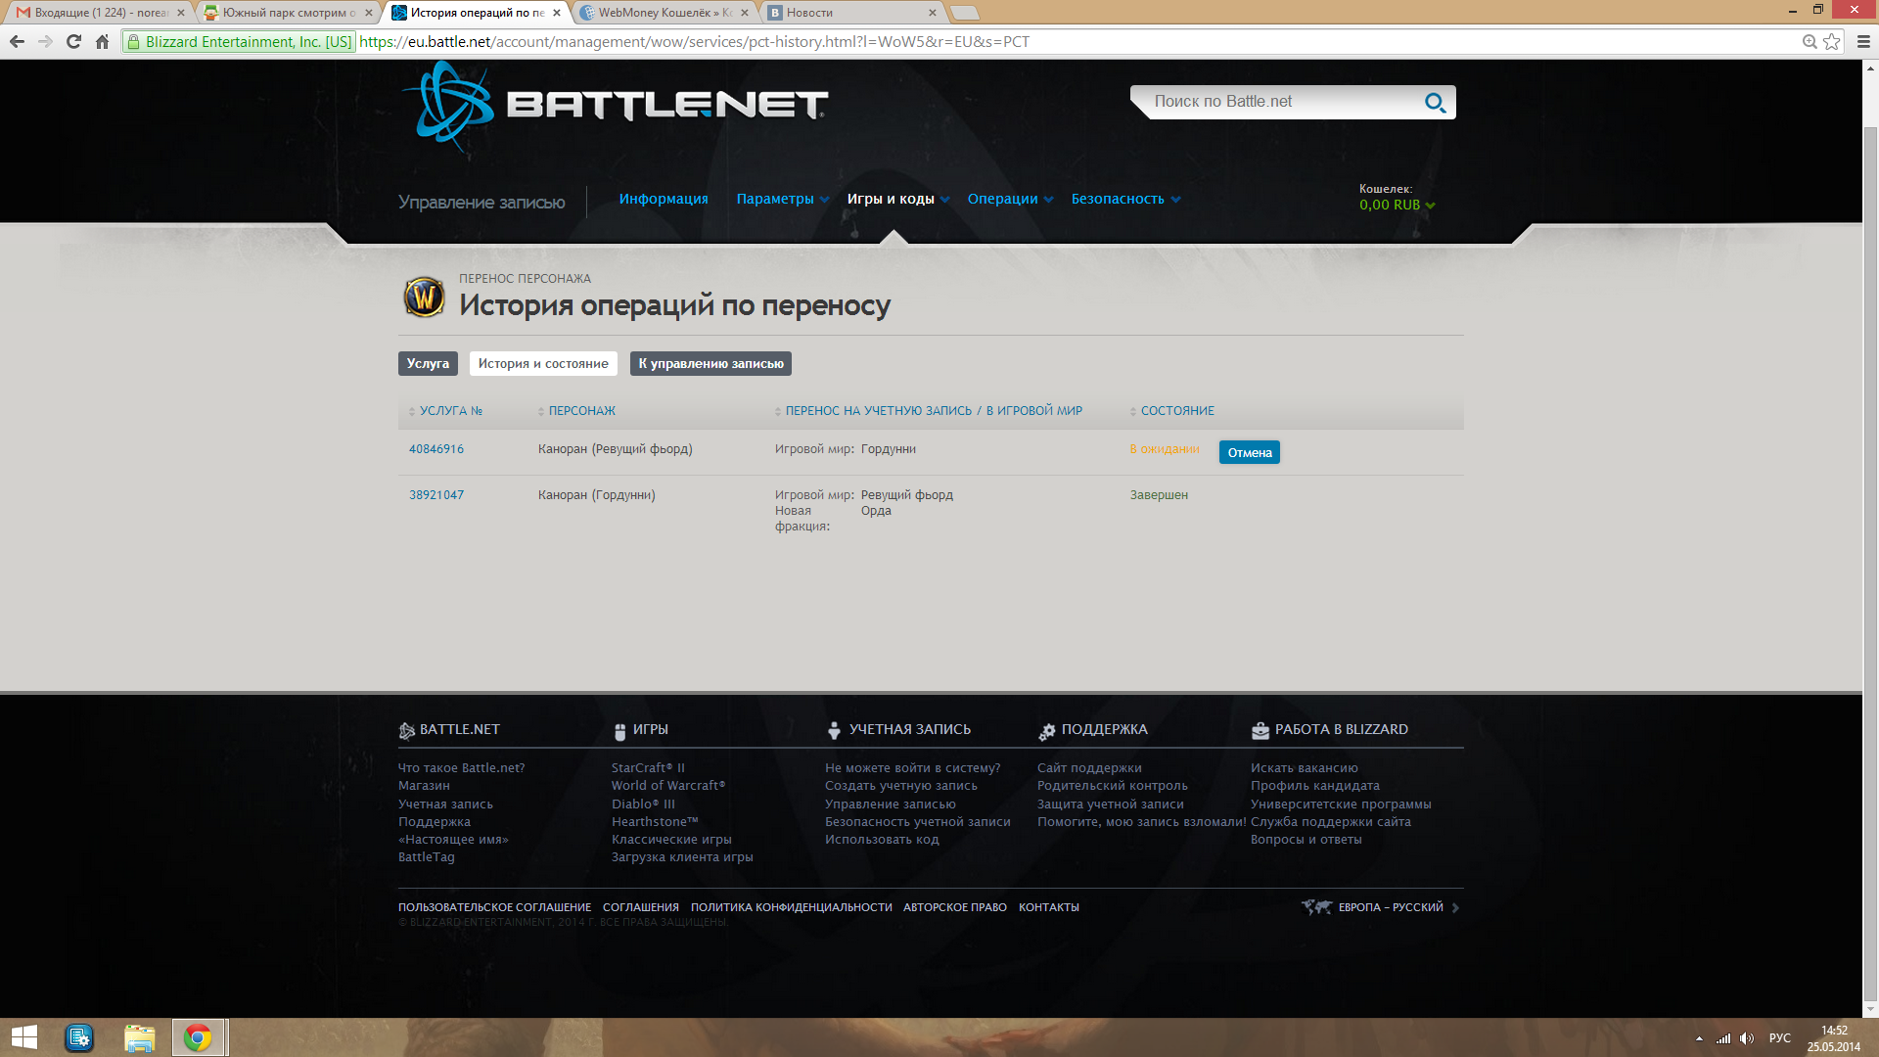Open Сайт поддержки footer link
The width and height of the screenshot is (1879, 1057).
click(1089, 768)
